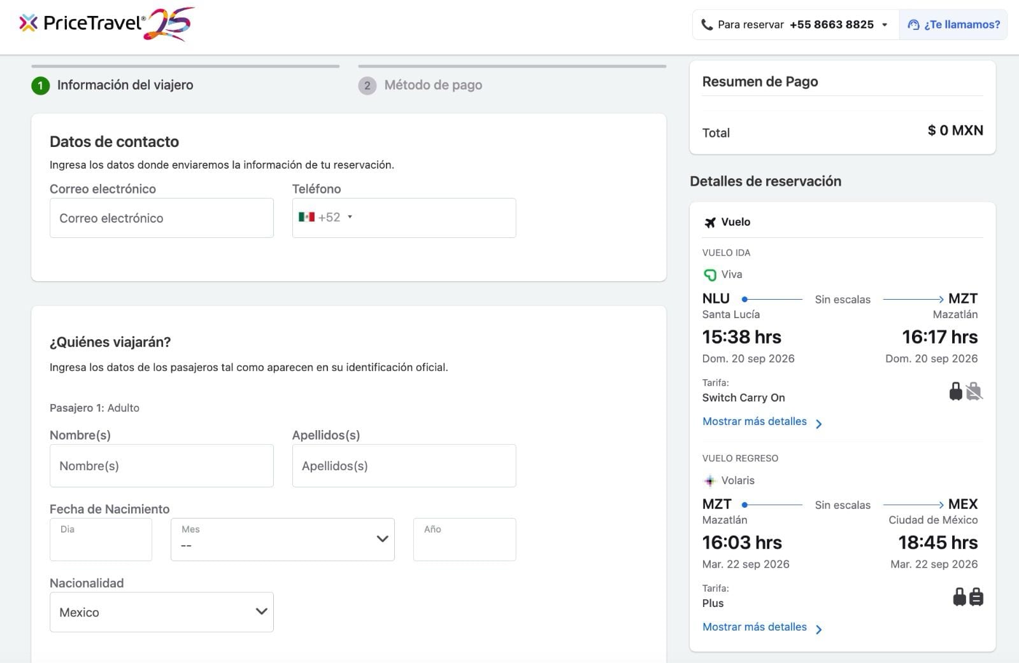Click the carry-on bag icon for Viva flight
Viewport: 1019px width, 663px height.
955,391
